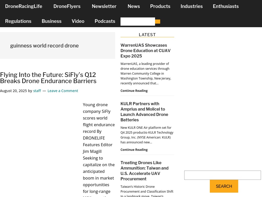
Task: Click the staff author link
Action: pyautogui.click(x=37, y=91)
